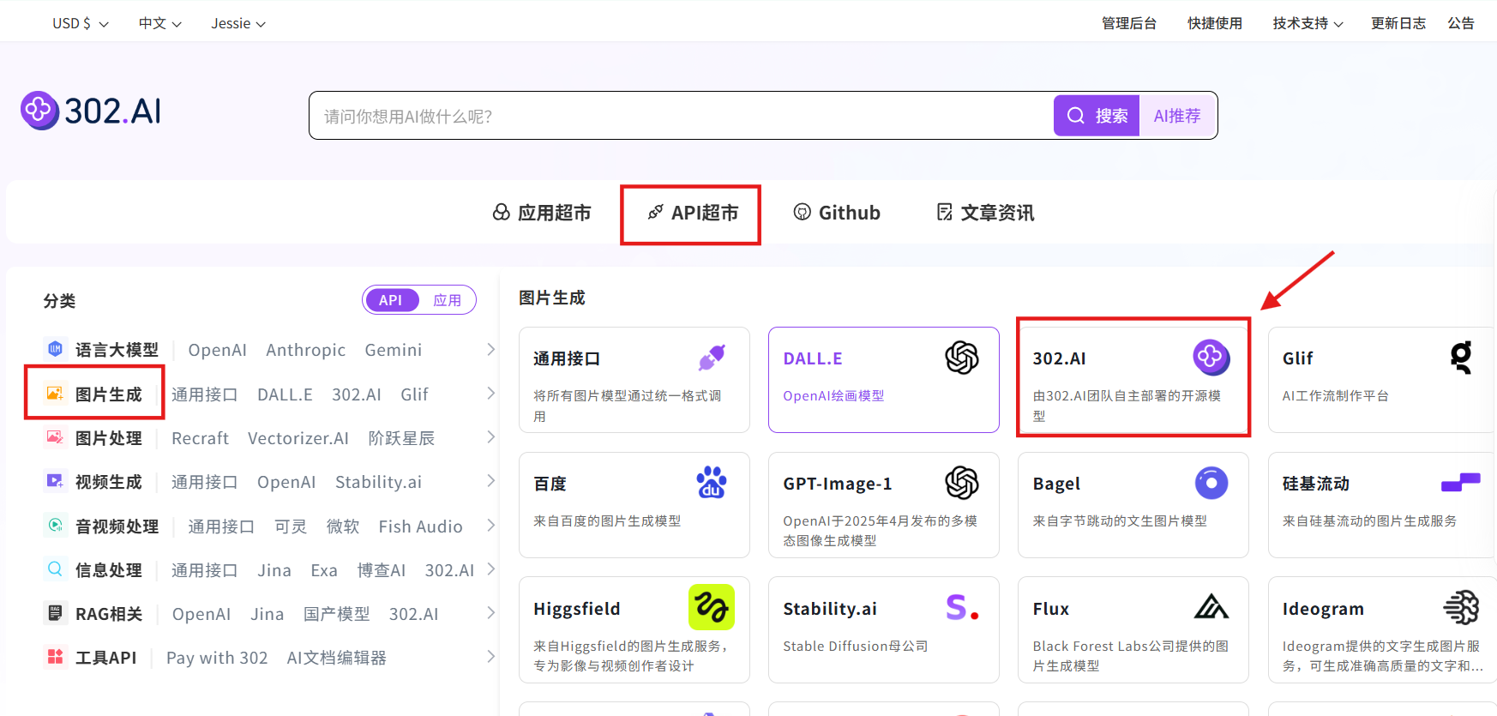Click the video generation category icon

tap(55, 481)
